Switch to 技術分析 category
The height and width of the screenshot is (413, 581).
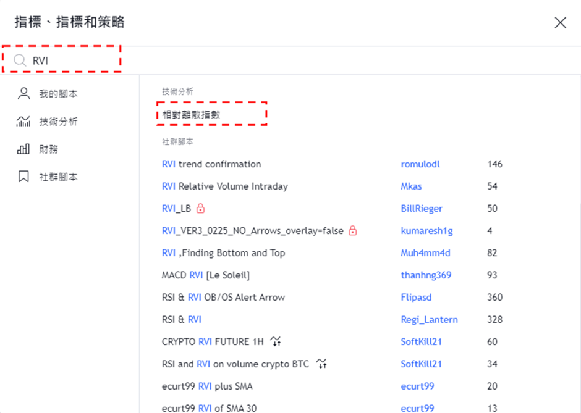[x=58, y=122]
